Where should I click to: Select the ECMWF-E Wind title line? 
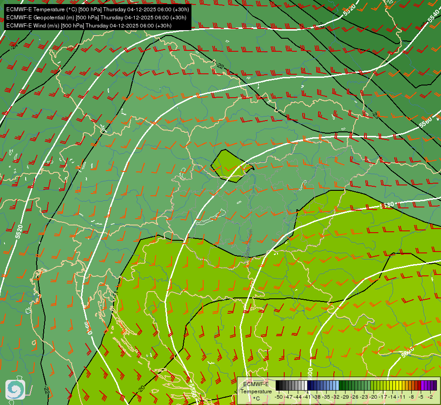coord(89,26)
